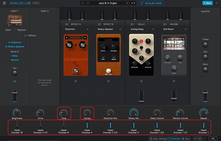Open Keyb. Settings
This screenshot has width=221, height=141.
(158, 139)
